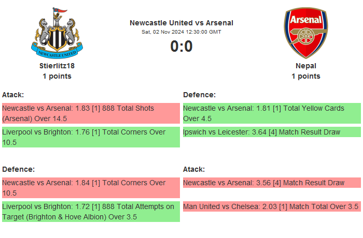
Task: Select the Newcastle vs Arsenal Match Result Draw bet
Action: point(272,183)
